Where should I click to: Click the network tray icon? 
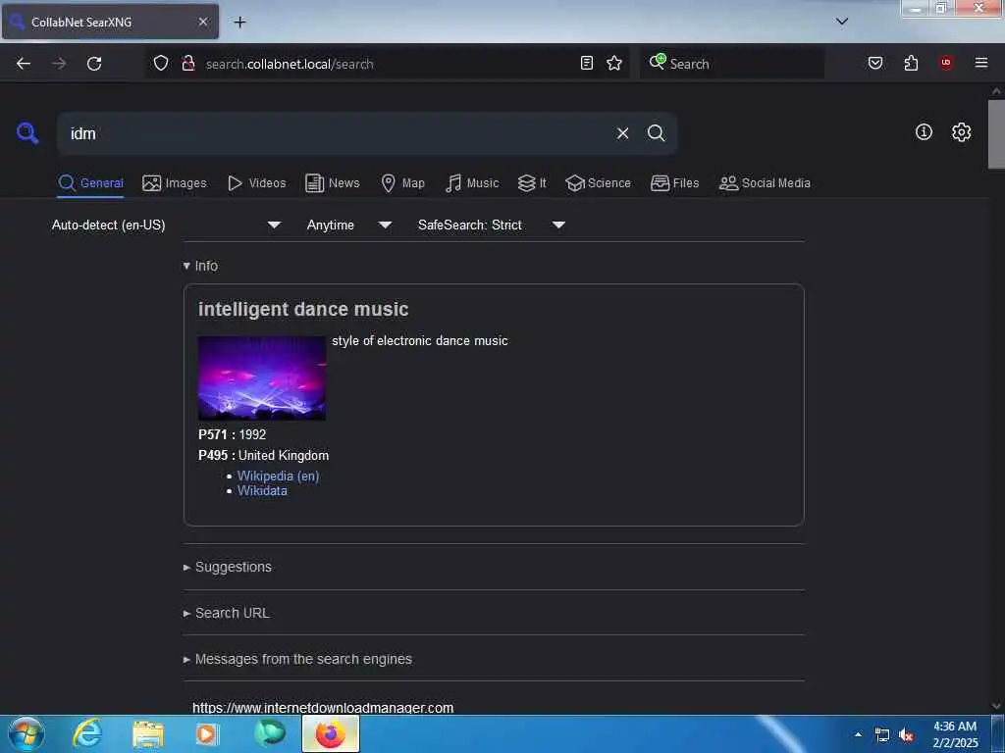(882, 735)
